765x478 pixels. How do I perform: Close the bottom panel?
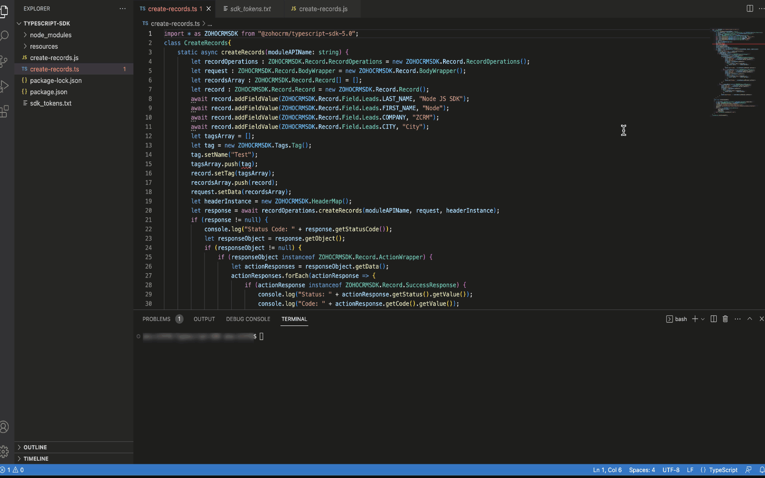click(761, 319)
